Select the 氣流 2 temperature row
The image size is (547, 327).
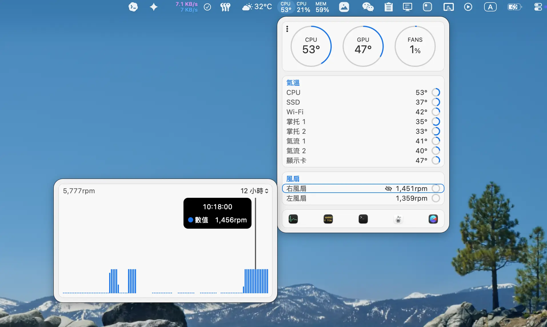[x=363, y=151]
